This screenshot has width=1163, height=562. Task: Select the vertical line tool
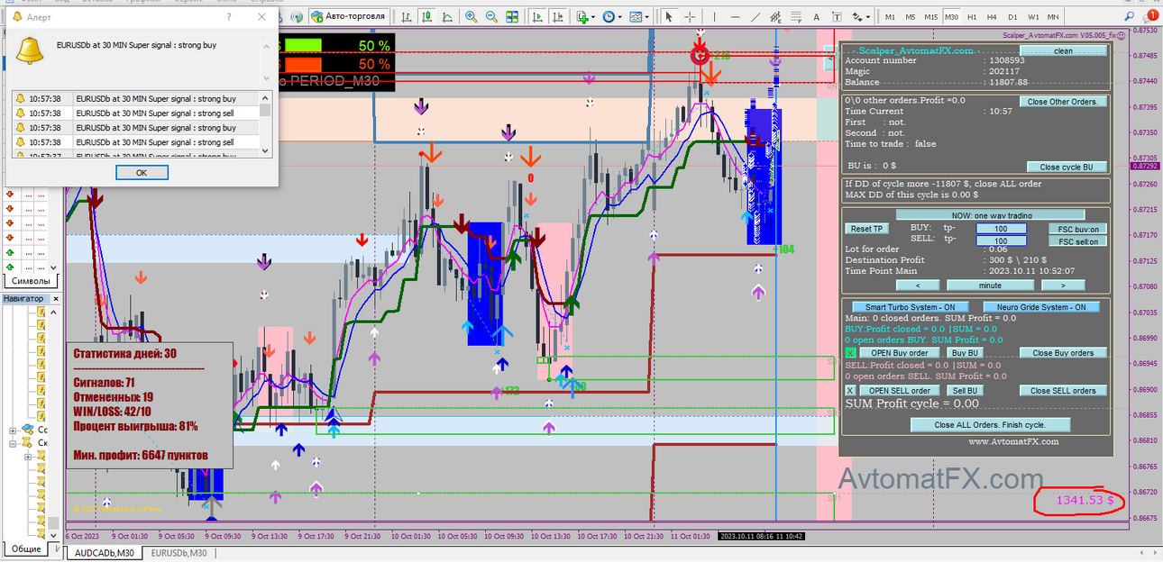click(715, 16)
